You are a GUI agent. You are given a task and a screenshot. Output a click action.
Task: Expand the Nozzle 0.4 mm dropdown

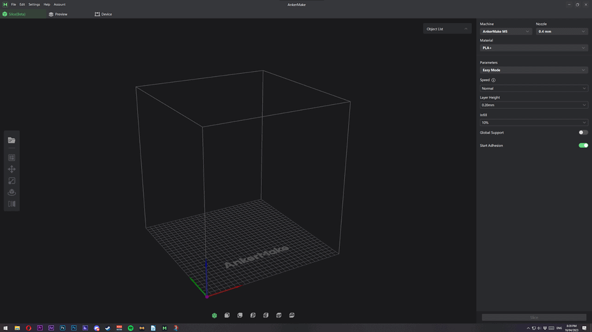[x=562, y=32]
